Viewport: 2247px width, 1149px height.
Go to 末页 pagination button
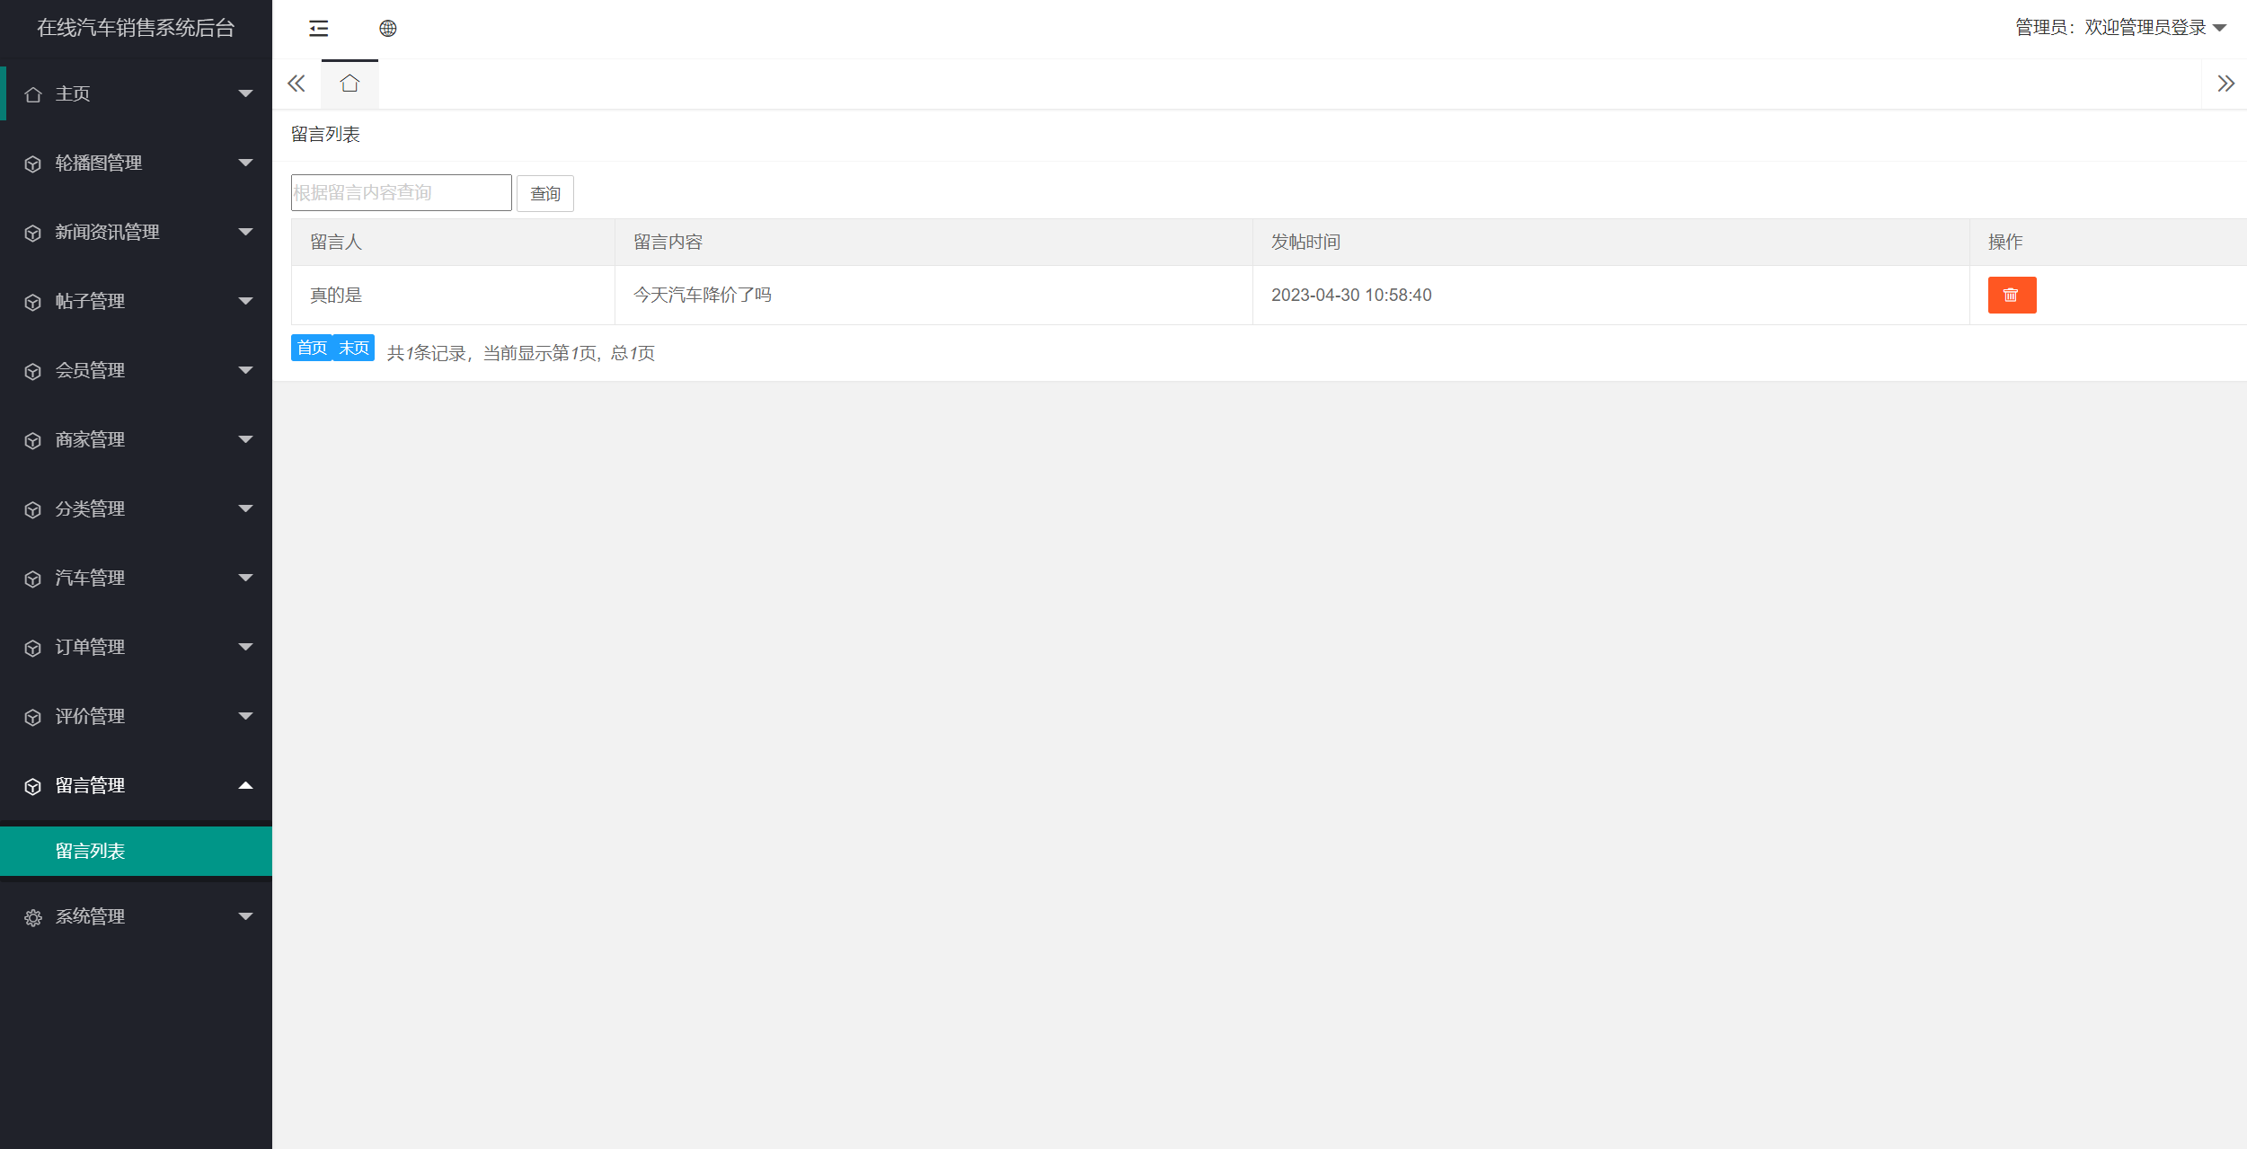[354, 348]
